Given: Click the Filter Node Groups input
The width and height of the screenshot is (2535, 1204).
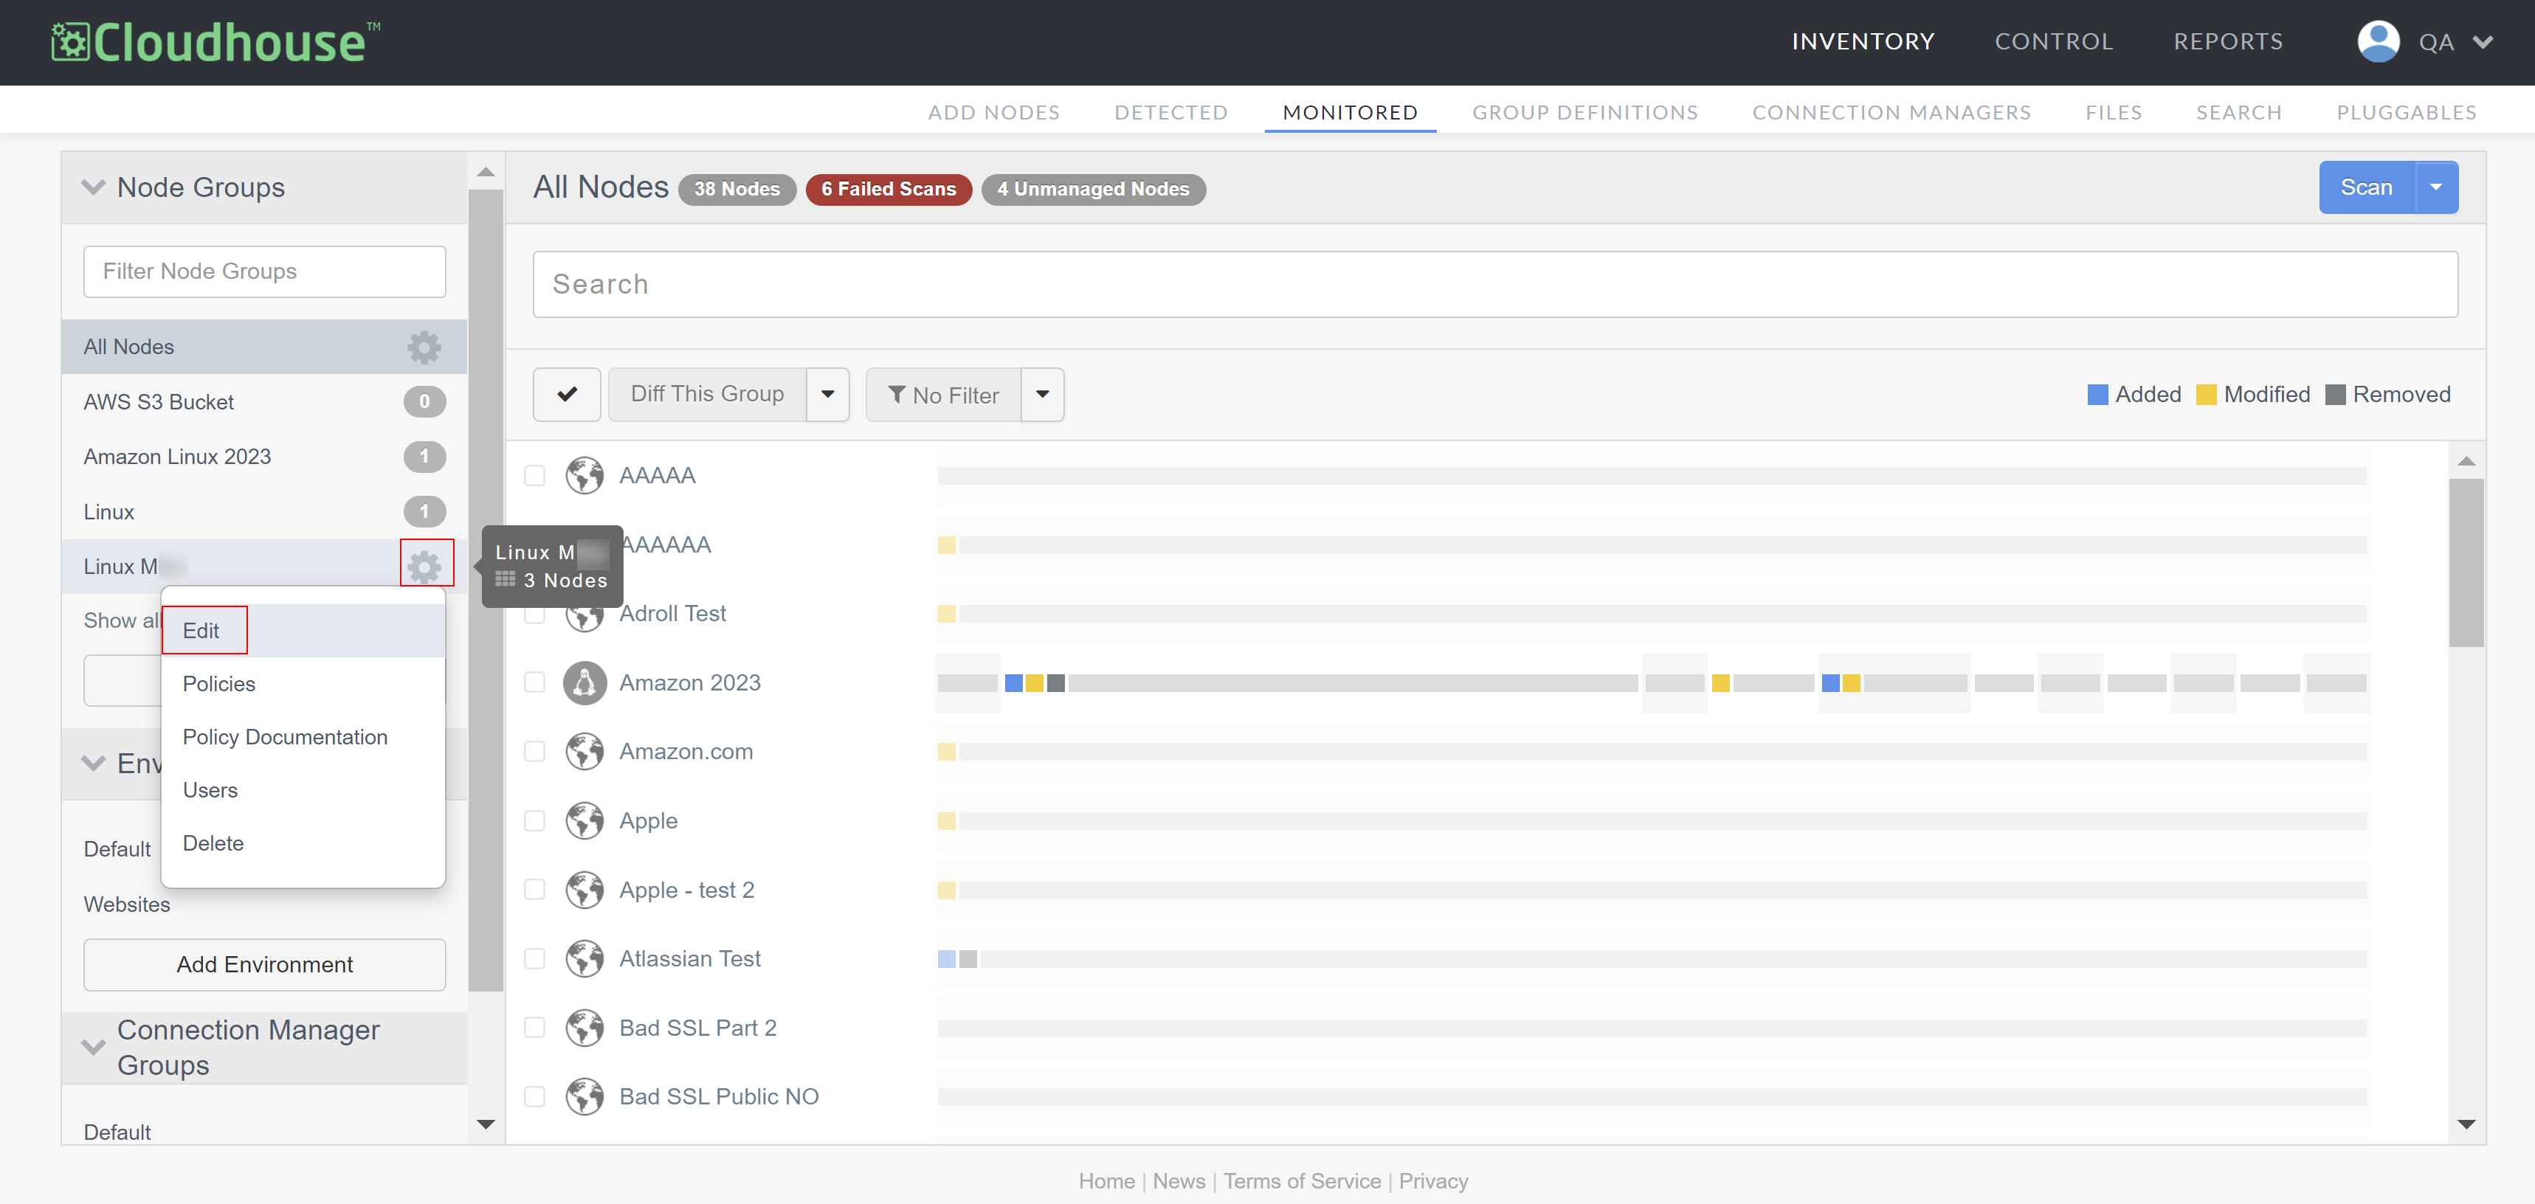Looking at the screenshot, I should (x=265, y=271).
